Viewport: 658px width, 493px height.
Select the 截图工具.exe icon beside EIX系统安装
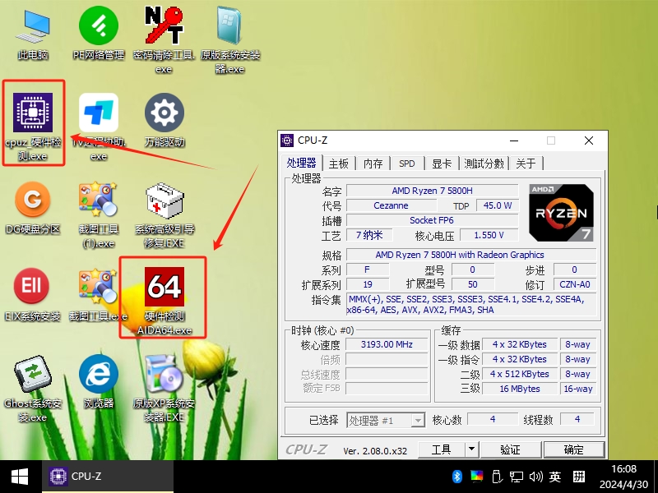[x=99, y=294]
